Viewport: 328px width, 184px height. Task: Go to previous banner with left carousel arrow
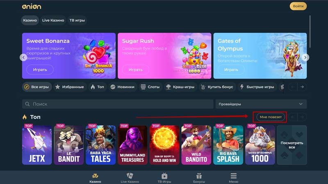point(23,57)
